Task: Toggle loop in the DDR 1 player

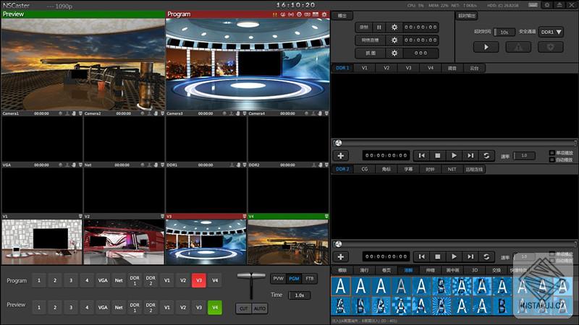Action: [x=486, y=155]
